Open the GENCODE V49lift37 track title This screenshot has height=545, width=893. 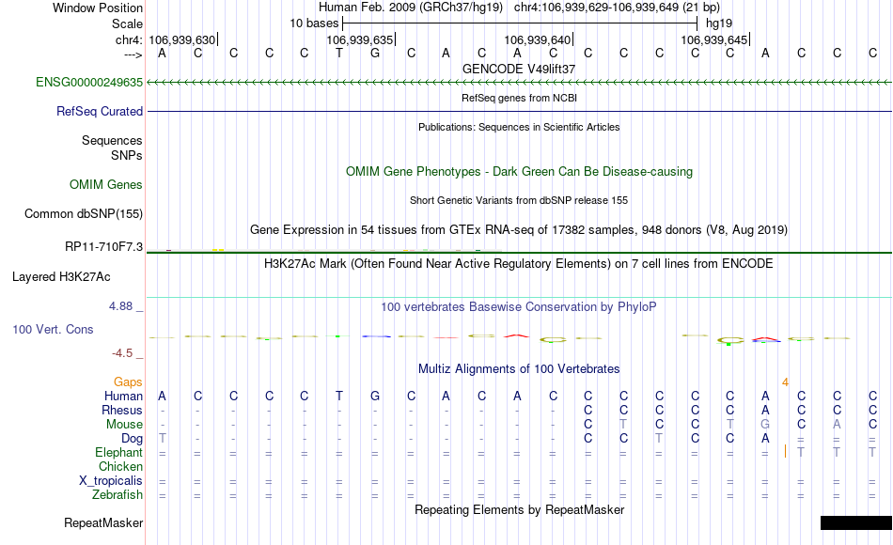[x=519, y=69]
